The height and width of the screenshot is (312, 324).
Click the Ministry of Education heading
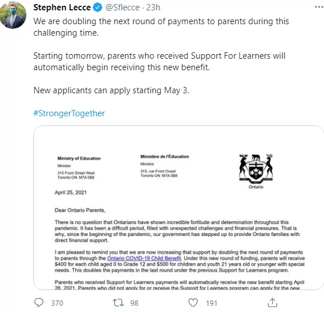[x=79, y=158]
